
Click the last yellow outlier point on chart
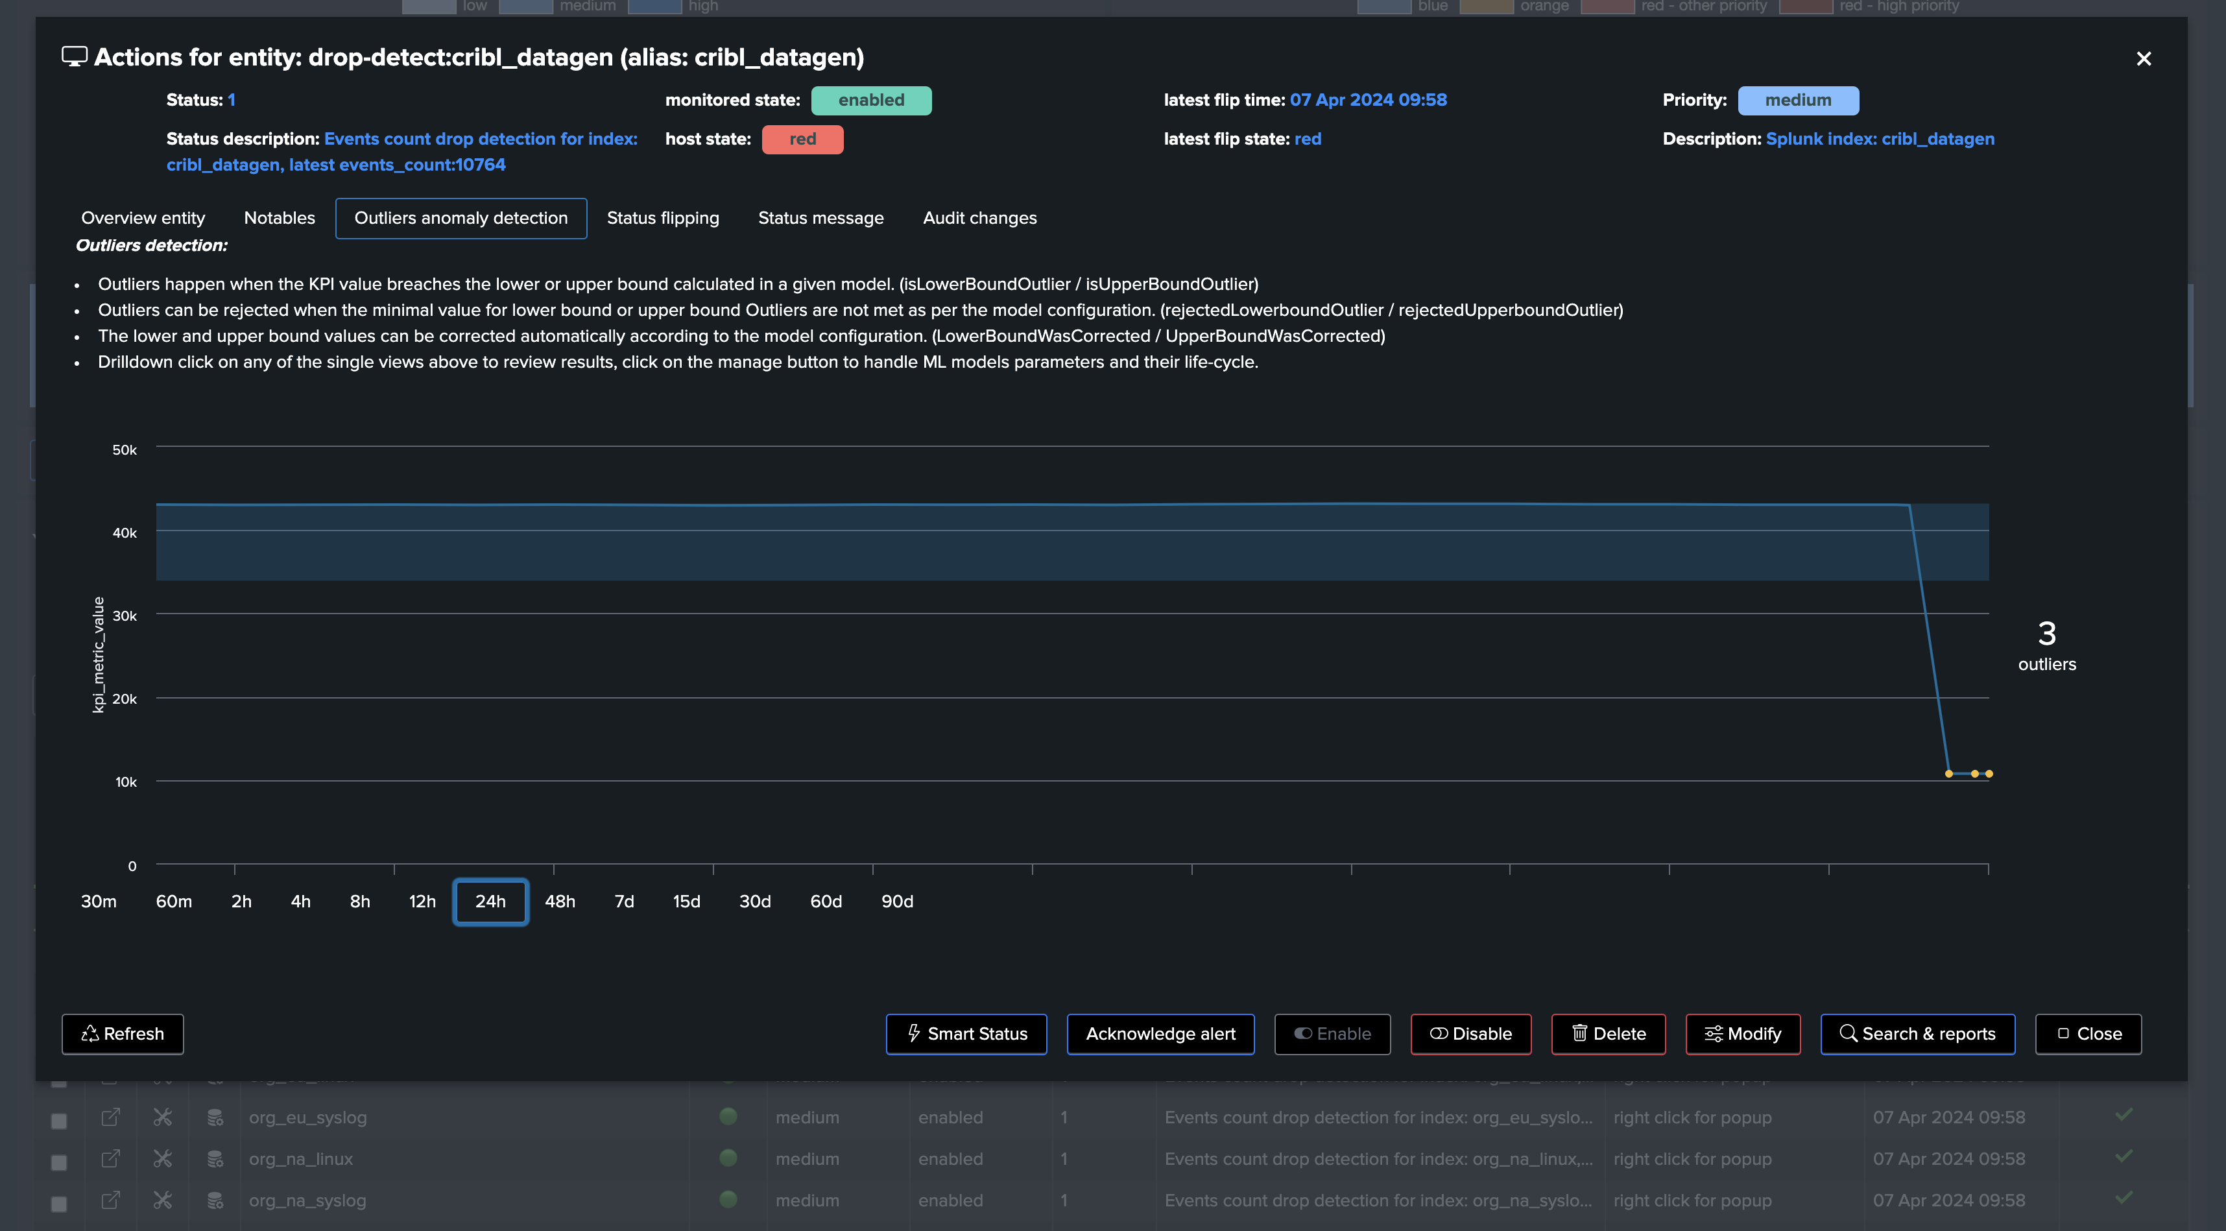[x=1989, y=773]
